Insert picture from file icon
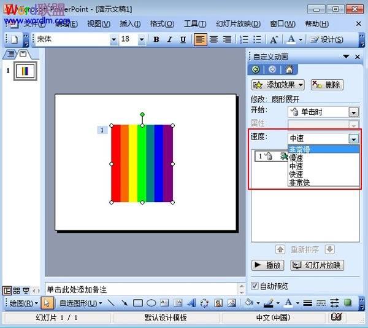This screenshot has height=328, width=368. click(x=231, y=303)
